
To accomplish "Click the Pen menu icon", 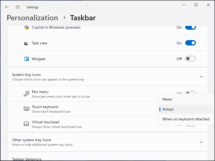I will [27, 94].
